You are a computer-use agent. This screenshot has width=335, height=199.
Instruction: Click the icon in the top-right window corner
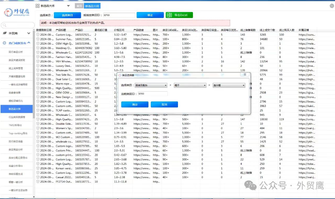(x=332, y=6)
